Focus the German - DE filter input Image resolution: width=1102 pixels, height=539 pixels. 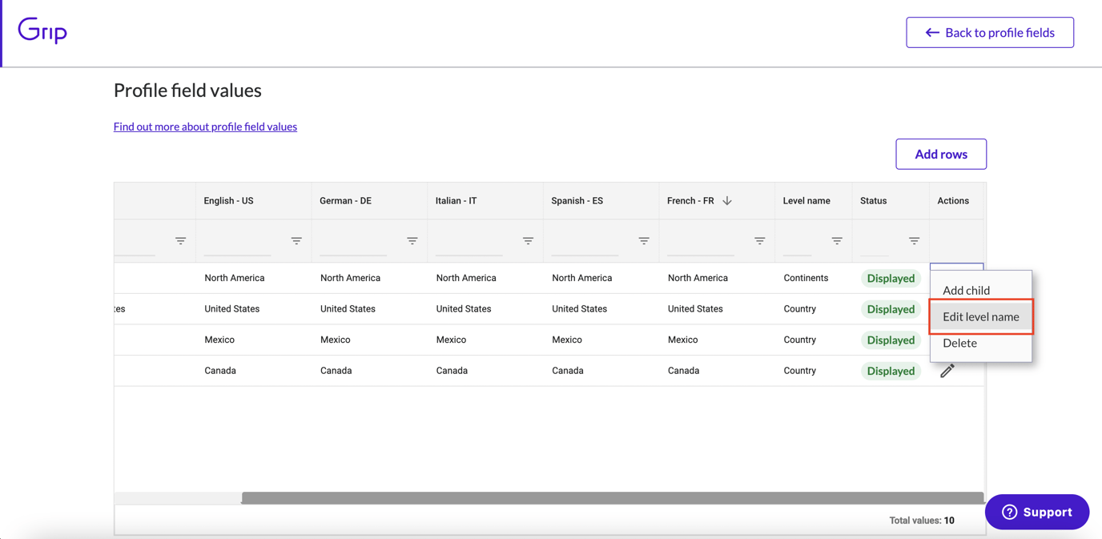[353, 243]
